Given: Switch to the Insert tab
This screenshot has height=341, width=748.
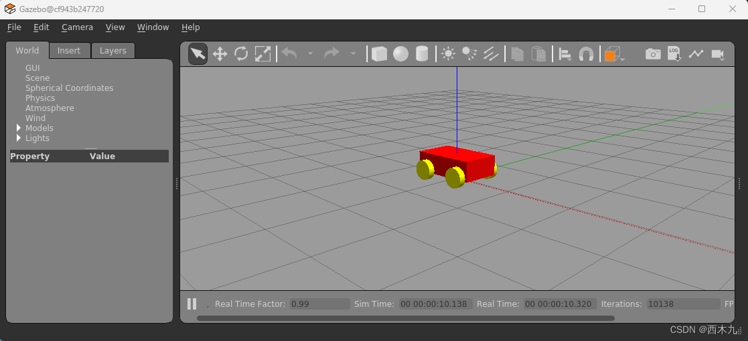Looking at the screenshot, I should 69,51.
